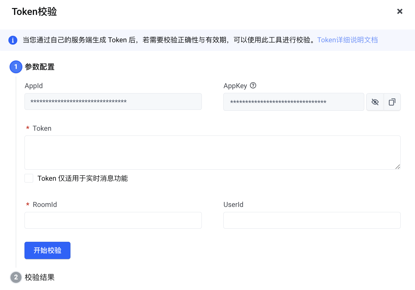Screen dimensions: 415x290
Task: Select the 参数配置 step heading
Action: tap(40, 67)
